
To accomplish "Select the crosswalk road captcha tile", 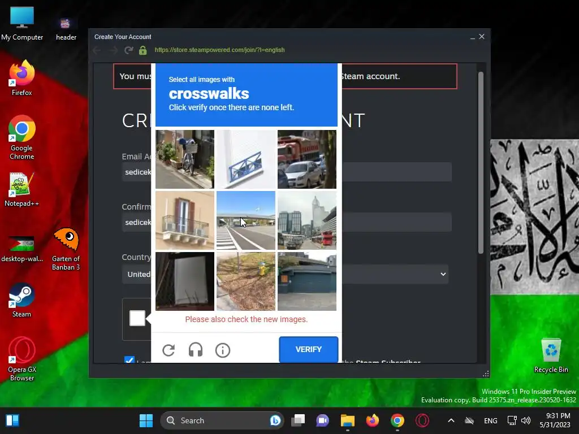I will [246, 220].
